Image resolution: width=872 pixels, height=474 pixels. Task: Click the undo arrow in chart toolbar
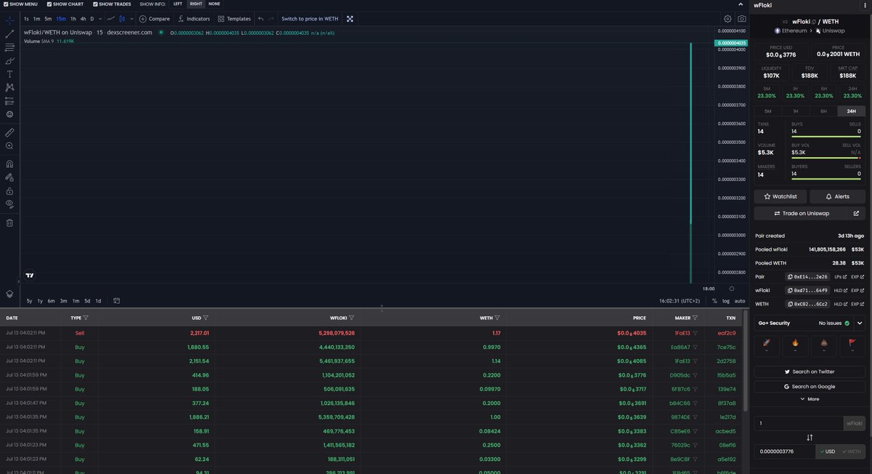coord(261,19)
